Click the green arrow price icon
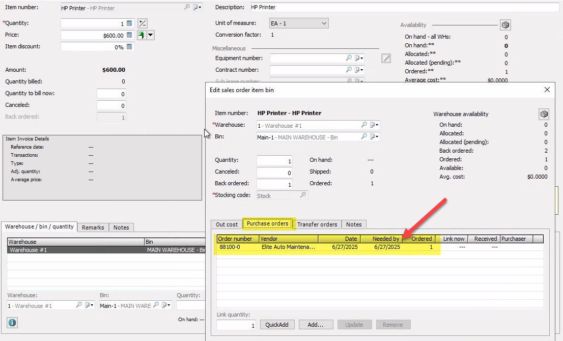Viewport: 563px width, 341px height. 142,35
